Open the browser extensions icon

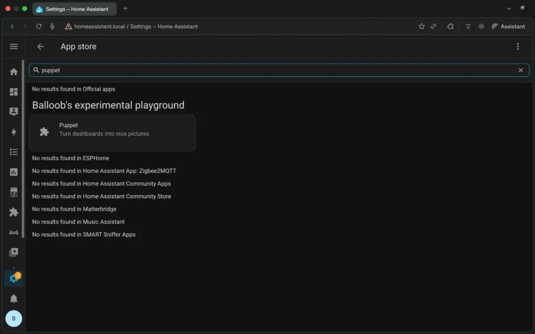tap(450, 26)
